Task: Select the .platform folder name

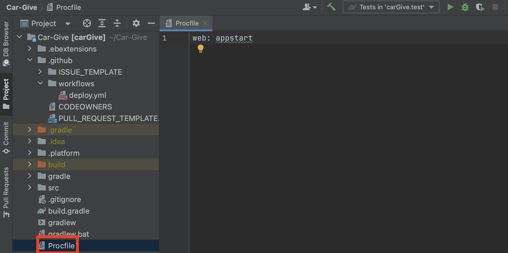Action: 64,153
